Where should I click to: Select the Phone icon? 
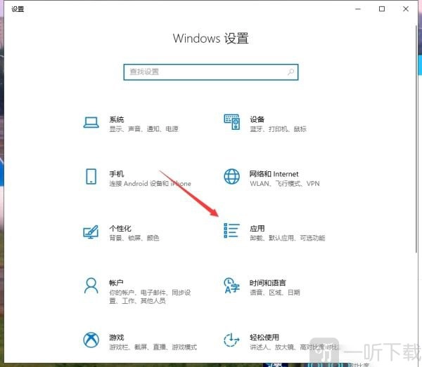[91, 176]
